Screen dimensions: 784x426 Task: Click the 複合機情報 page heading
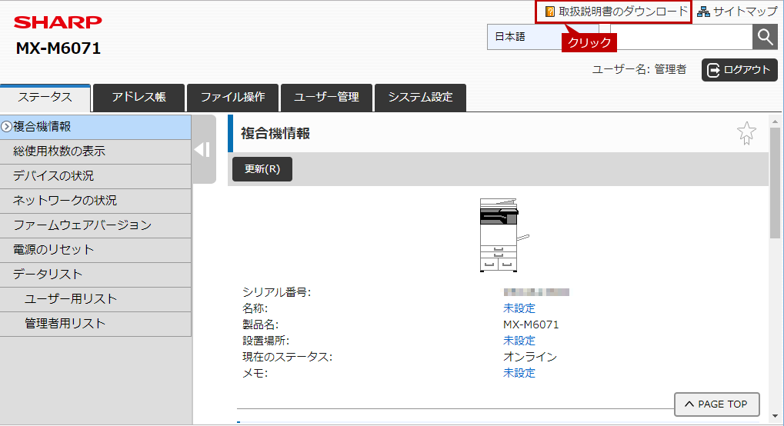coord(275,134)
